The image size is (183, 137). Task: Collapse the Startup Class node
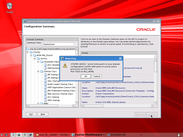(x=38, y=71)
